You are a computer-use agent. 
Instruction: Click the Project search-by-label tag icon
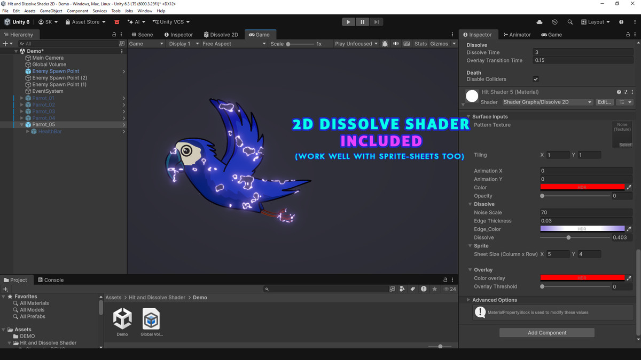(412, 289)
